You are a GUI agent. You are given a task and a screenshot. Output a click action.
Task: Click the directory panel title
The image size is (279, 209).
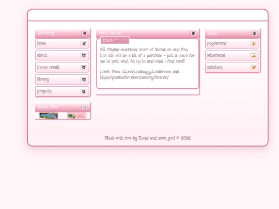click(46, 33)
